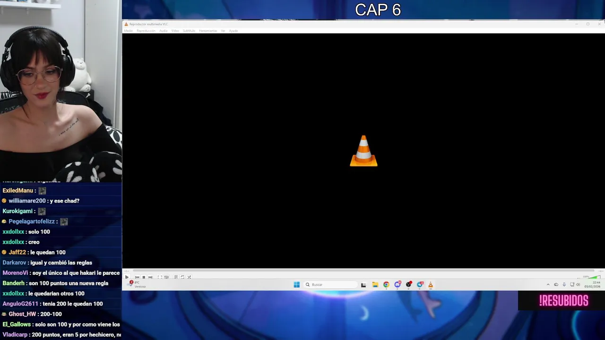
Task: Open the clock showing 22:44
Action: pos(592,285)
